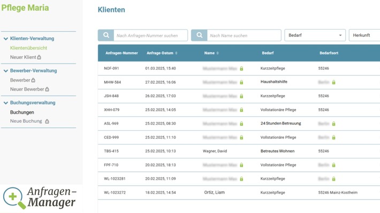Sort by Anfrage-Datum using its sort arrows

click(x=176, y=53)
